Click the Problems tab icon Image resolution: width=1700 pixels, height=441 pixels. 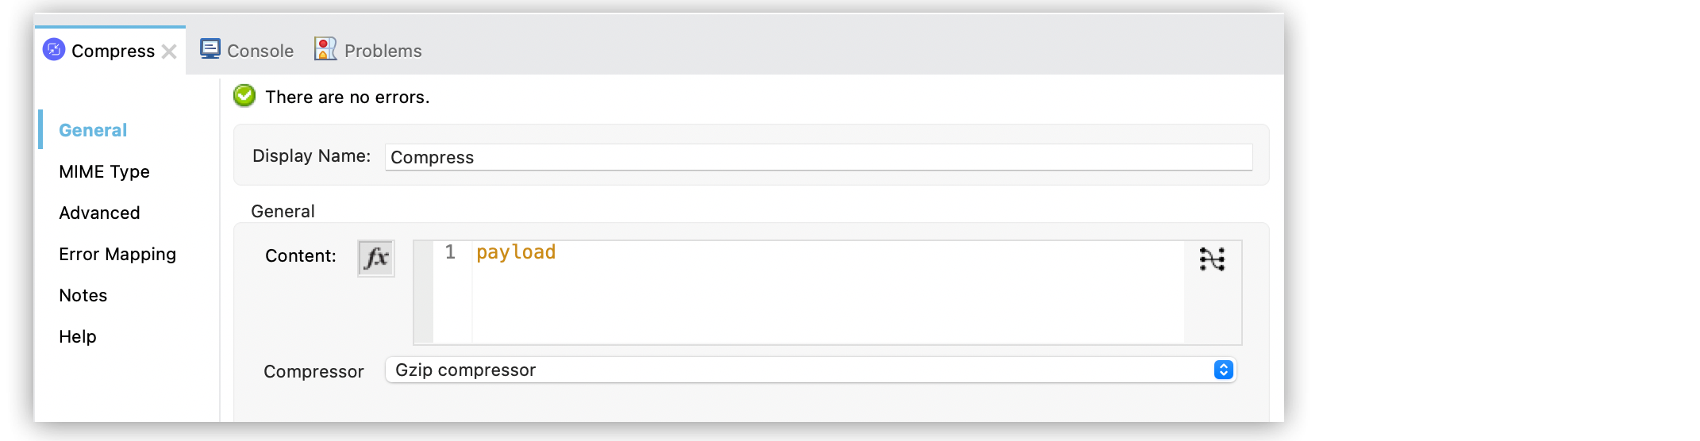click(x=325, y=49)
